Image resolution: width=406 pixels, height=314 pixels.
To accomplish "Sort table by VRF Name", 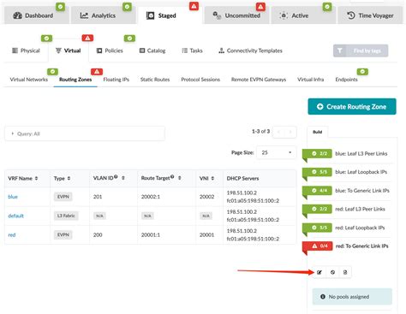I will point(23,179).
